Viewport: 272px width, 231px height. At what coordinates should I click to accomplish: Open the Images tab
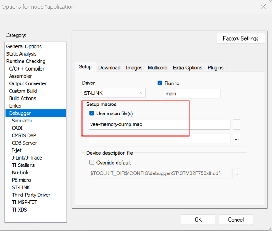point(134,67)
